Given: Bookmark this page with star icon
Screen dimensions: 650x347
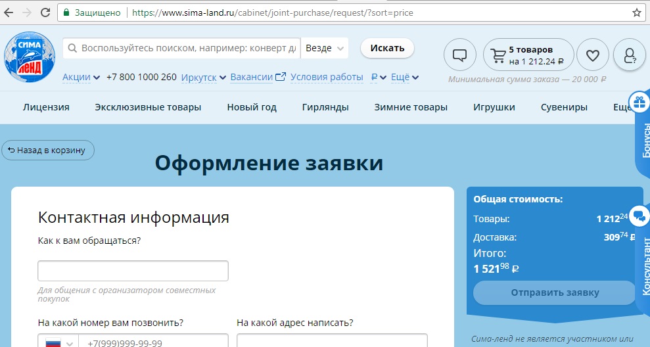Looking at the screenshot, I should (636, 12).
